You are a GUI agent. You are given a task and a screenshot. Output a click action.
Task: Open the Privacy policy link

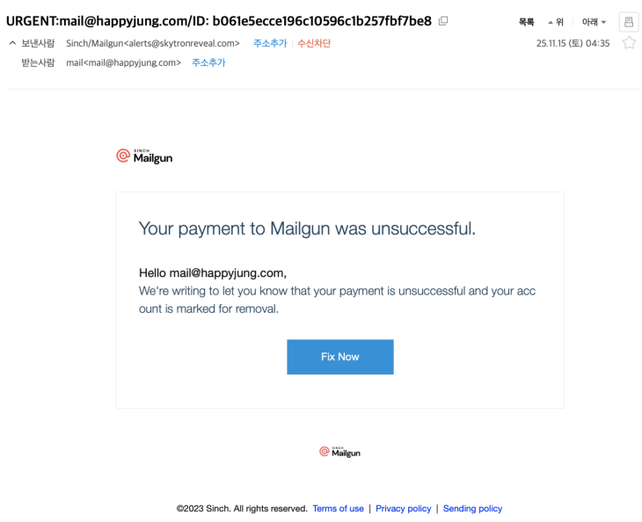tap(404, 509)
